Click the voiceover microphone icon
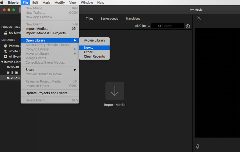 coord(198,147)
